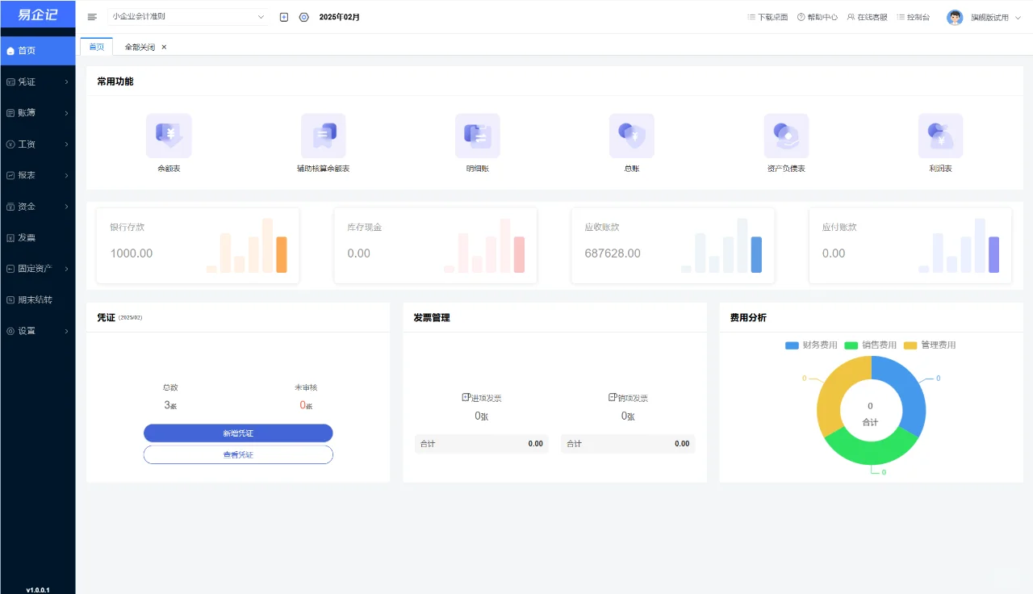Image resolution: width=1033 pixels, height=594 pixels.
Task: Expand the 设置 submenu chevron
Action: (66, 331)
